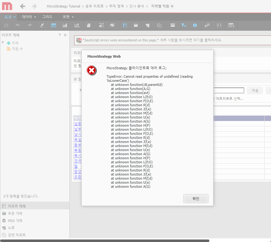Click the Undo toolbar icon
Image resolution: width=271 pixels, height=242 pixels.
tap(18, 25)
